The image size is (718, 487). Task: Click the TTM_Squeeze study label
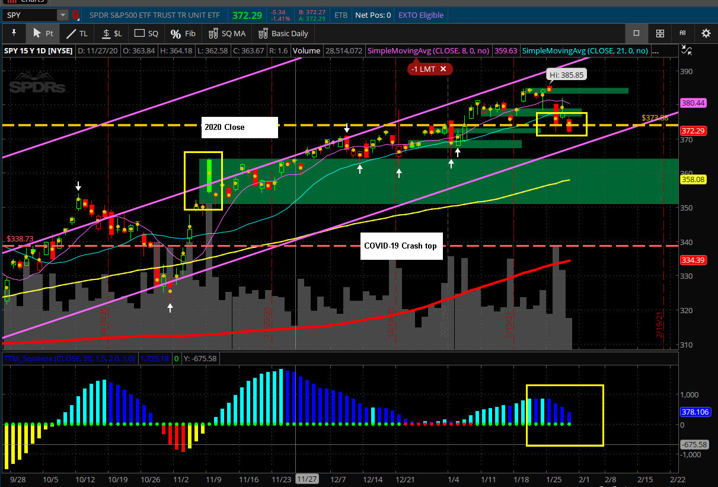point(70,358)
